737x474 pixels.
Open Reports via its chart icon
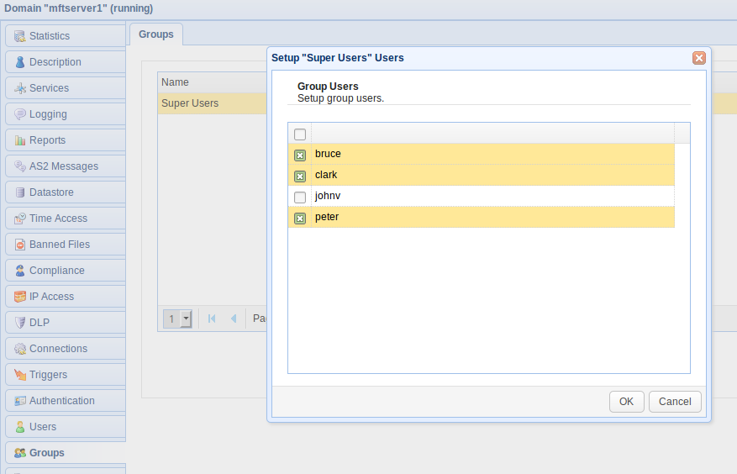(x=20, y=140)
